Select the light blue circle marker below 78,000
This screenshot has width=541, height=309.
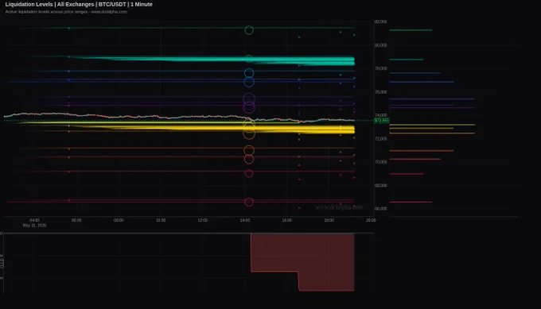(x=249, y=73)
